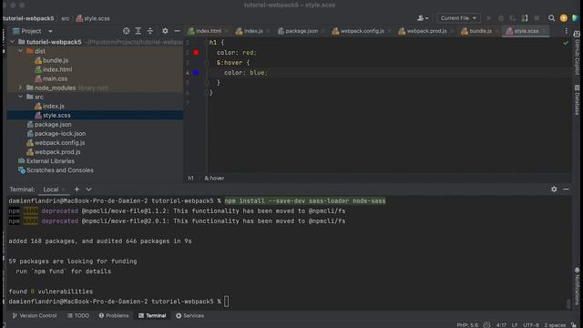Add a new terminal tab with plus
This screenshot has height=328, width=583.
[x=77, y=190]
